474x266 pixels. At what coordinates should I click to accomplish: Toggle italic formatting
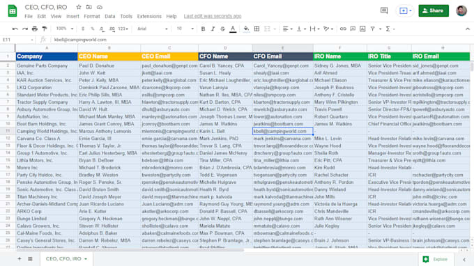213,29
